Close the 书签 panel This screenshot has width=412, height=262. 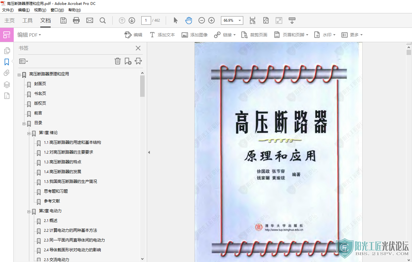pos(138,48)
